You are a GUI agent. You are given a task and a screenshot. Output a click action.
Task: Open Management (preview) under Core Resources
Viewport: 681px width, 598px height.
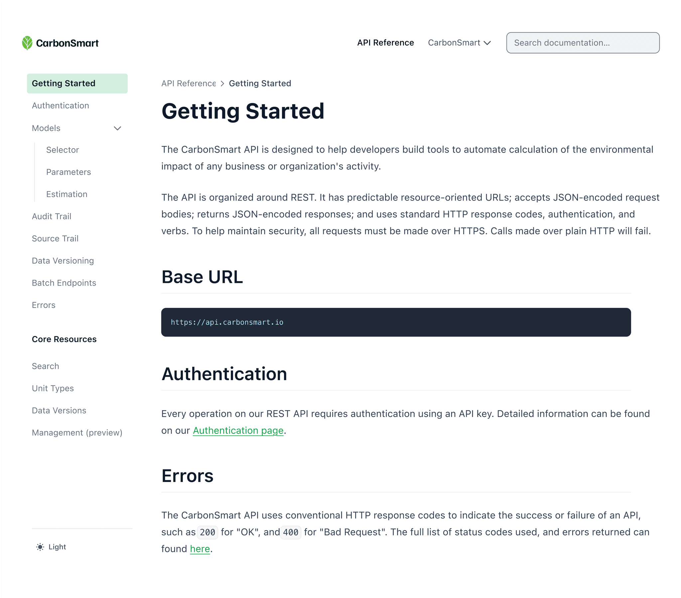point(77,432)
